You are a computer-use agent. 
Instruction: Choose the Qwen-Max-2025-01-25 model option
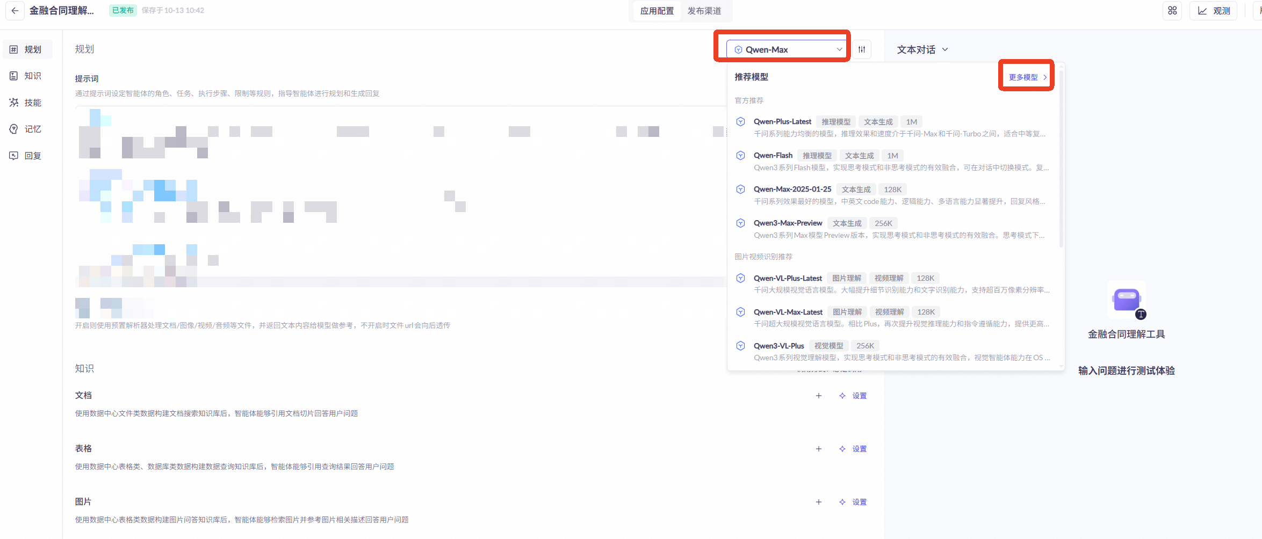tap(892, 195)
